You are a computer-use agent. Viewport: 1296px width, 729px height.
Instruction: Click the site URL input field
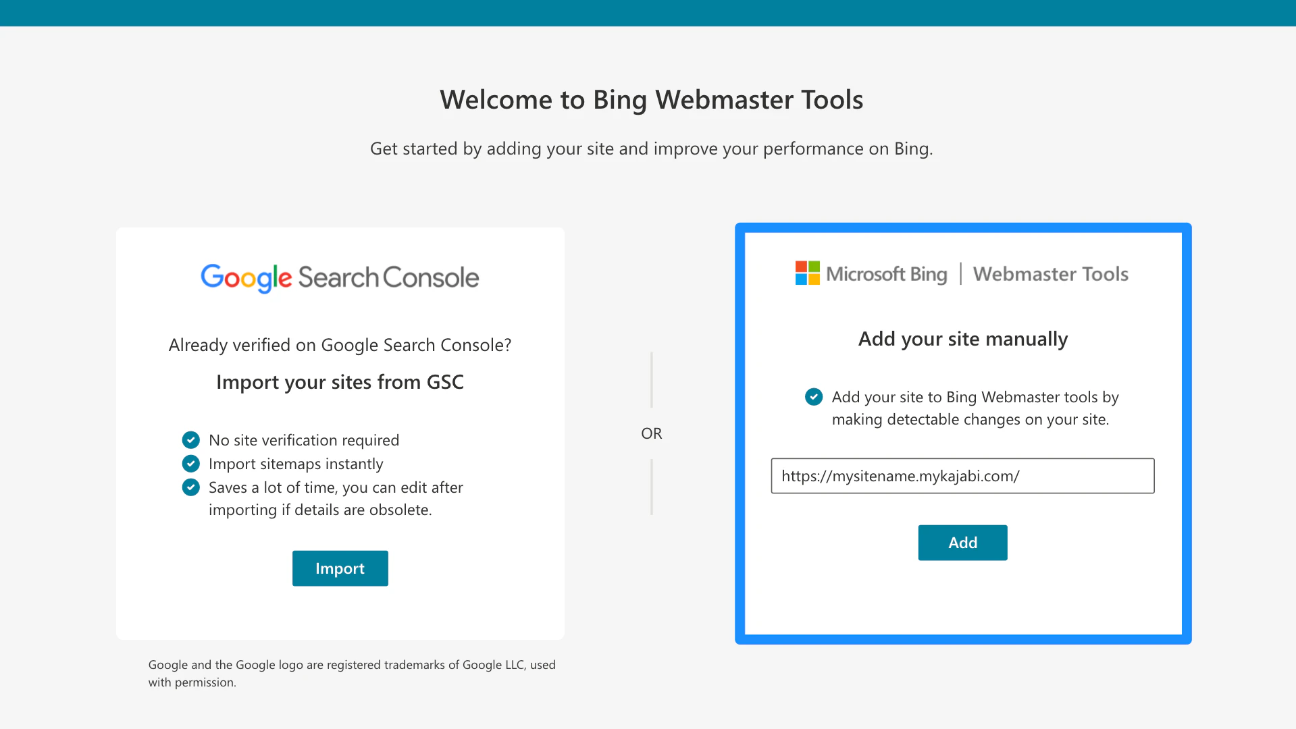(x=962, y=476)
